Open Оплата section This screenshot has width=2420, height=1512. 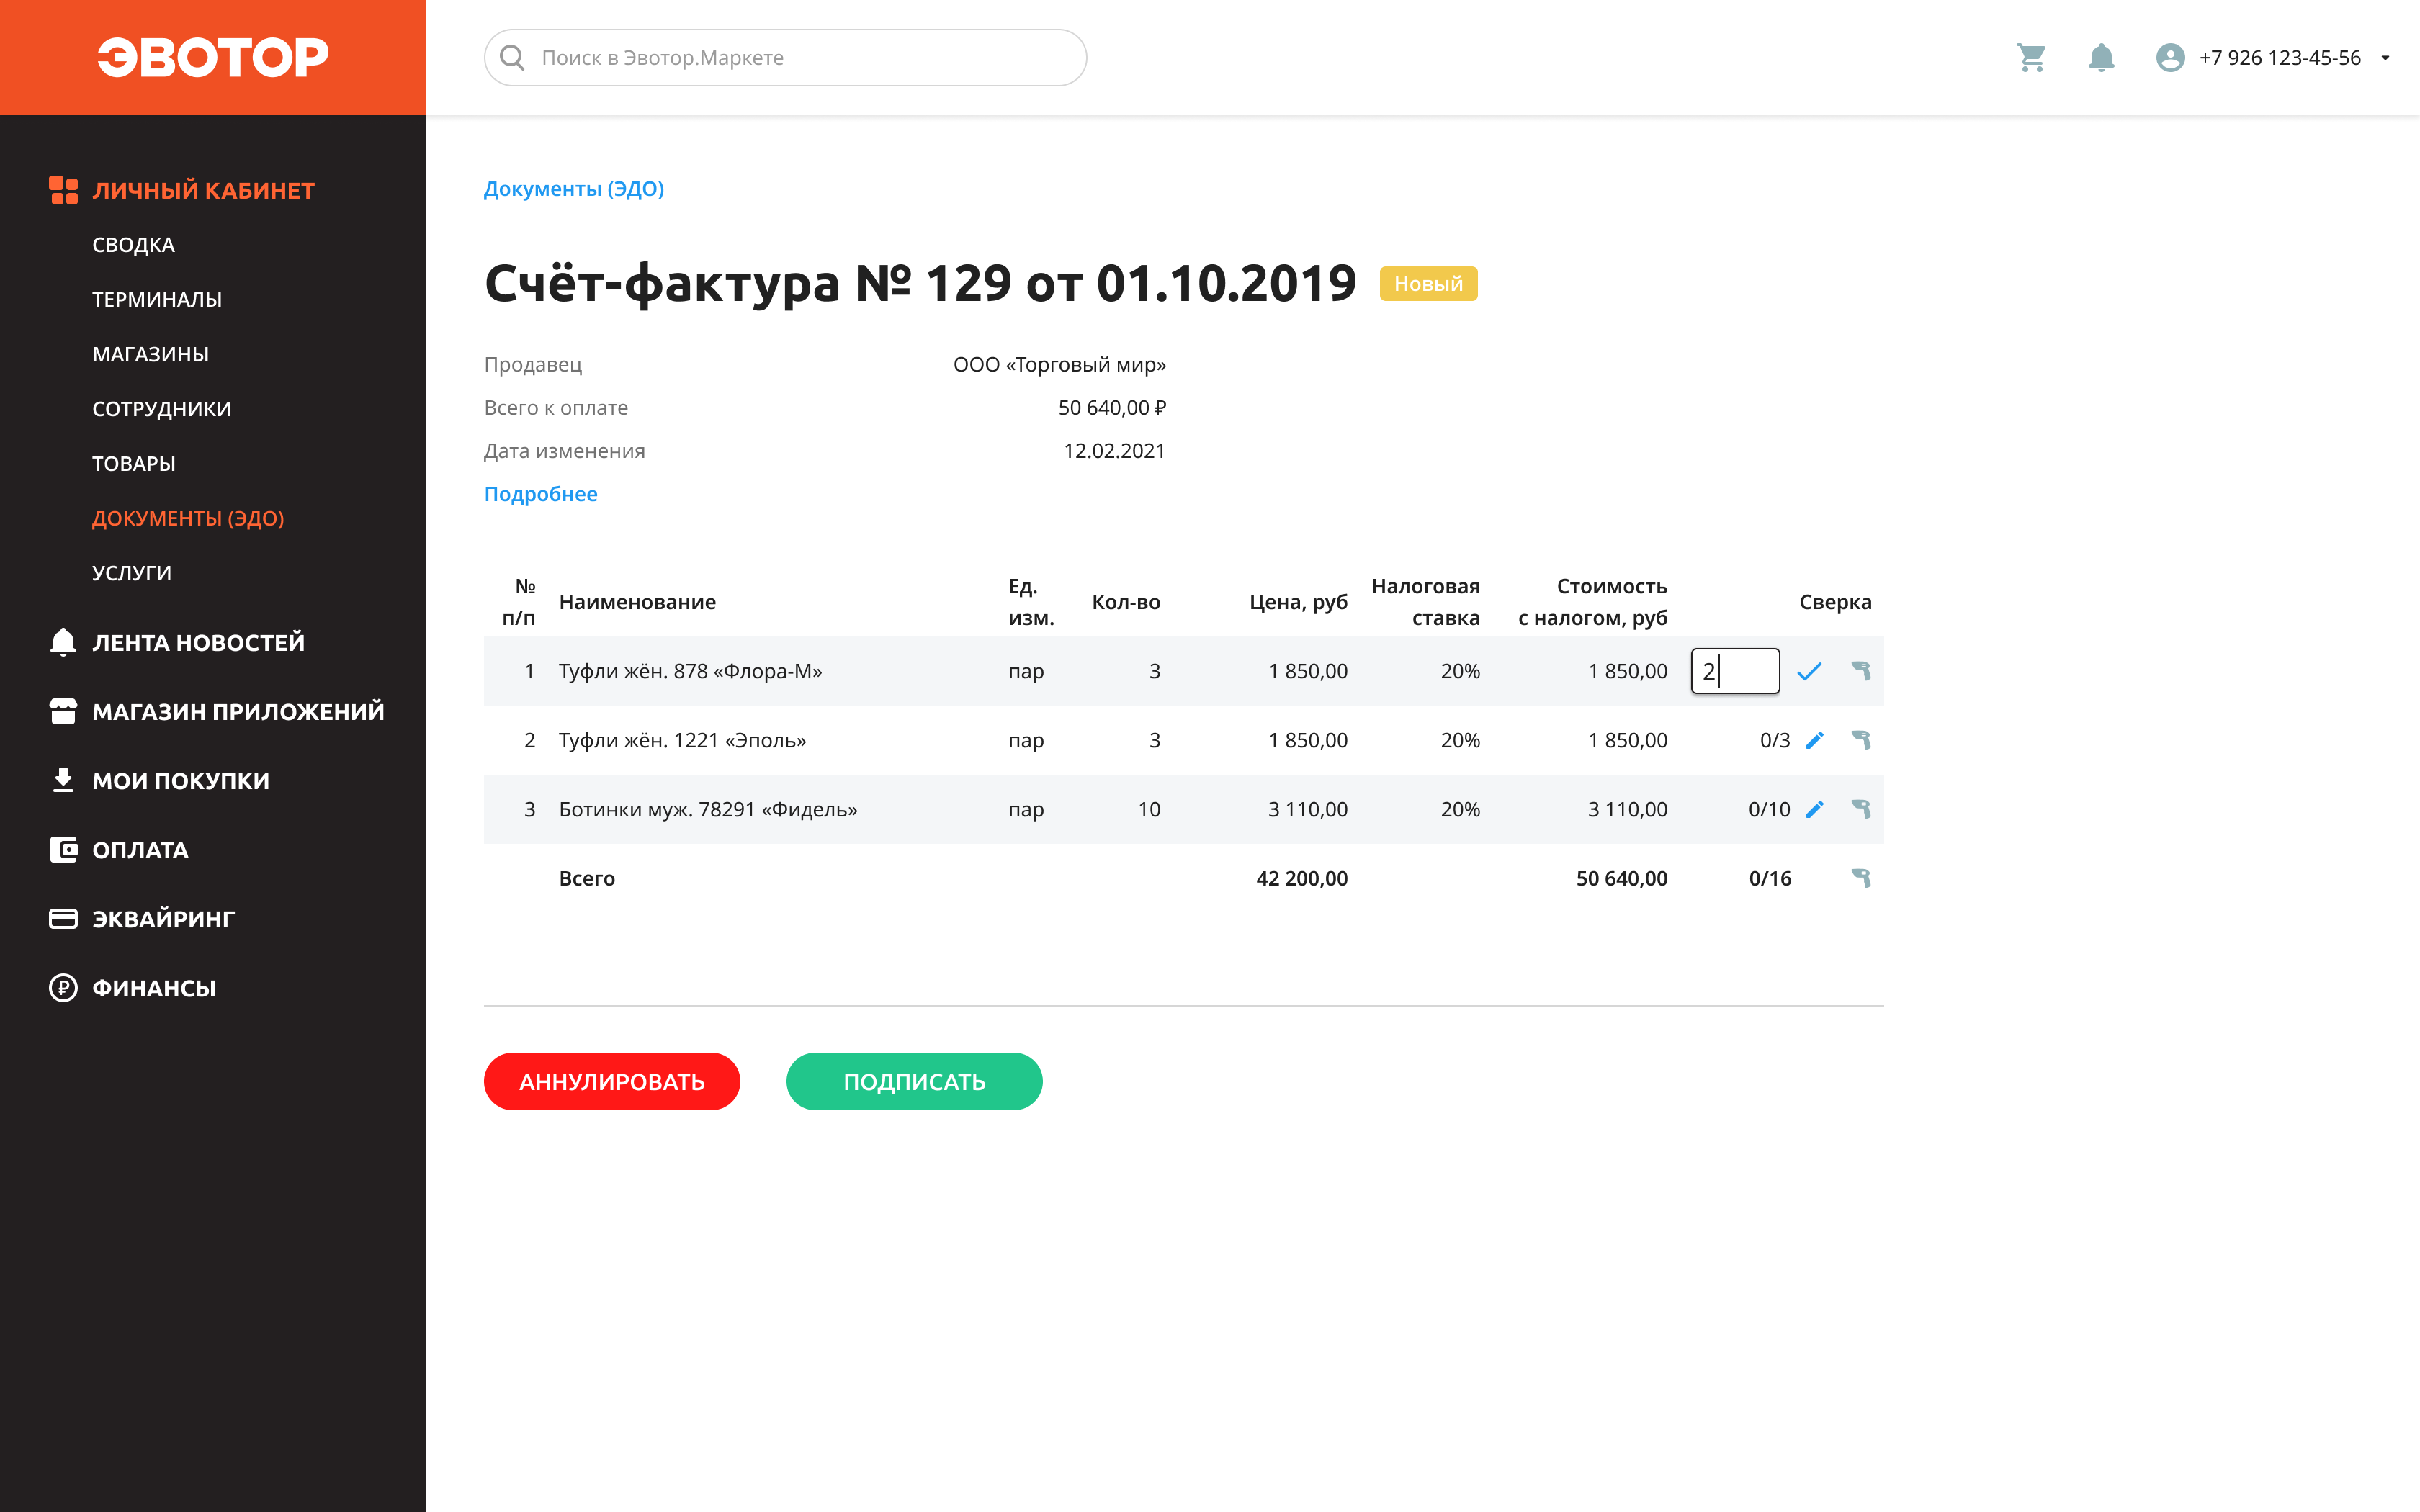click(x=140, y=850)
